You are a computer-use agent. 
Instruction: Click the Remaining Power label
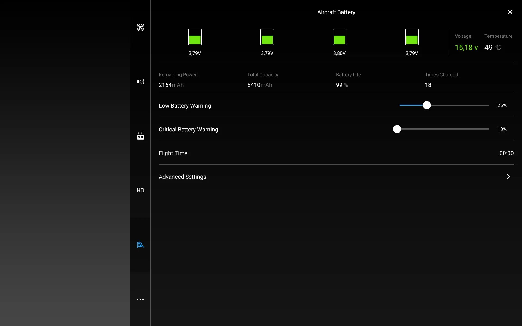coord(178,75)
